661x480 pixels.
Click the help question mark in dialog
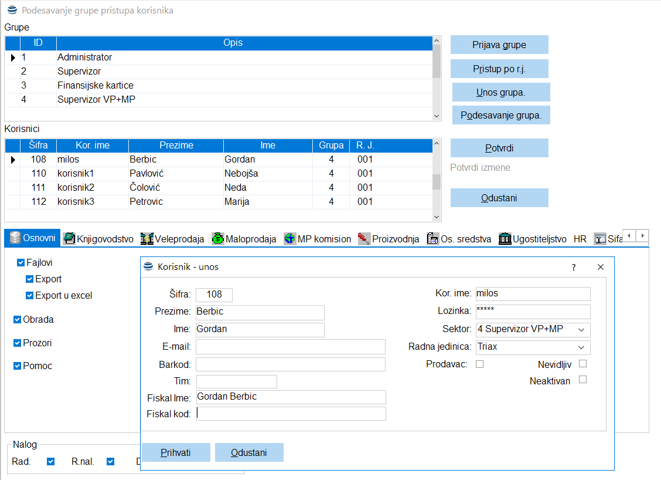(x=574, y=267)
